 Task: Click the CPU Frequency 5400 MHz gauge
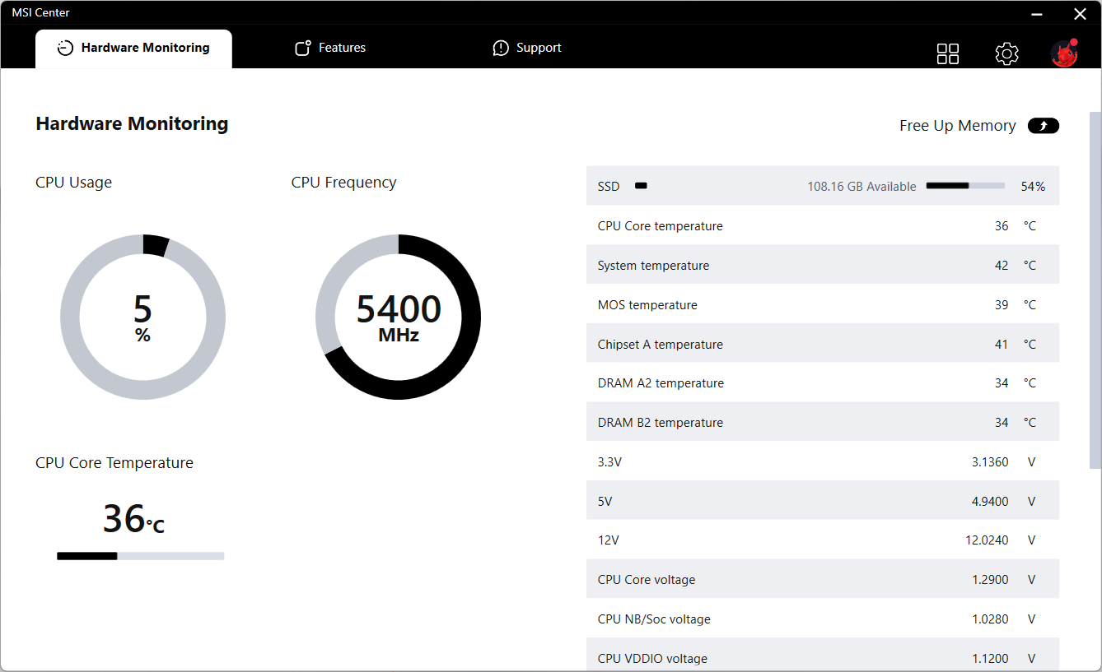coord(399,317)
